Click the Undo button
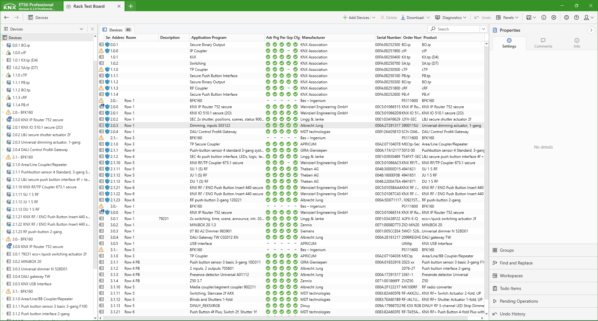Image resolution: width=598 pixels, height=321 pixels. pos(482,17)
